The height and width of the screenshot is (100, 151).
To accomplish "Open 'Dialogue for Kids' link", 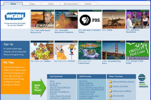I will [86, 94].
